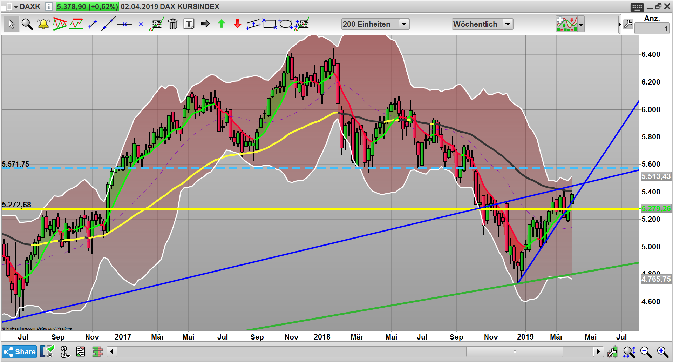The image size is (673, 362).
Task: Click the 2018 label on the time axis
Action: click(x=322, y=337)
